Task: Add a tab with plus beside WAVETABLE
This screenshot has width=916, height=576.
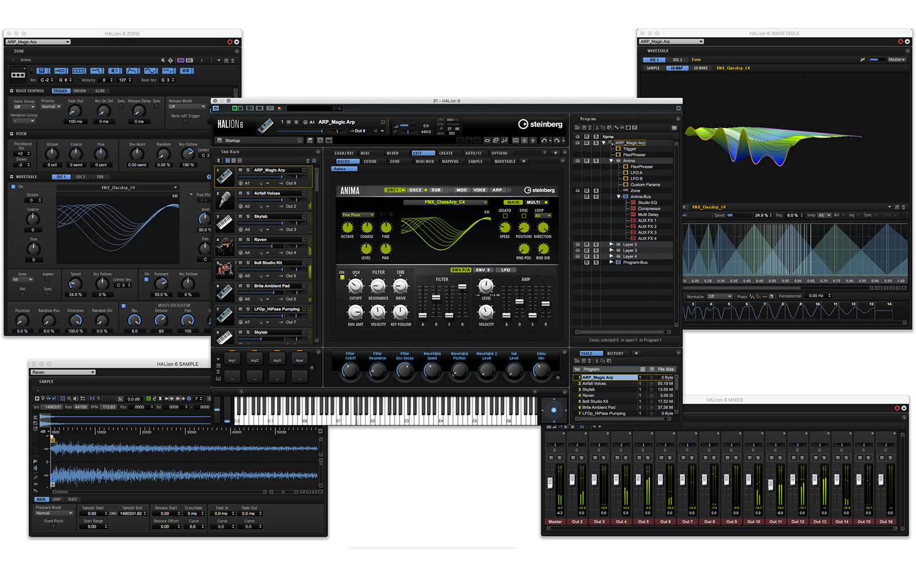Action: coord(524,161)
